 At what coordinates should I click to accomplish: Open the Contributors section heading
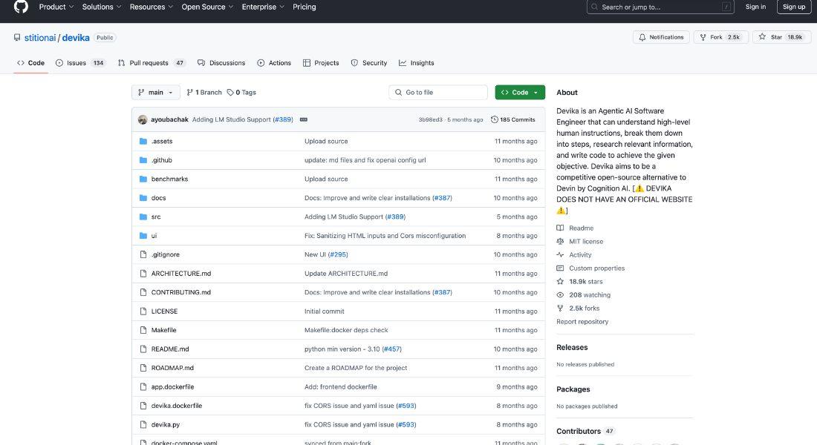[579, 431]
